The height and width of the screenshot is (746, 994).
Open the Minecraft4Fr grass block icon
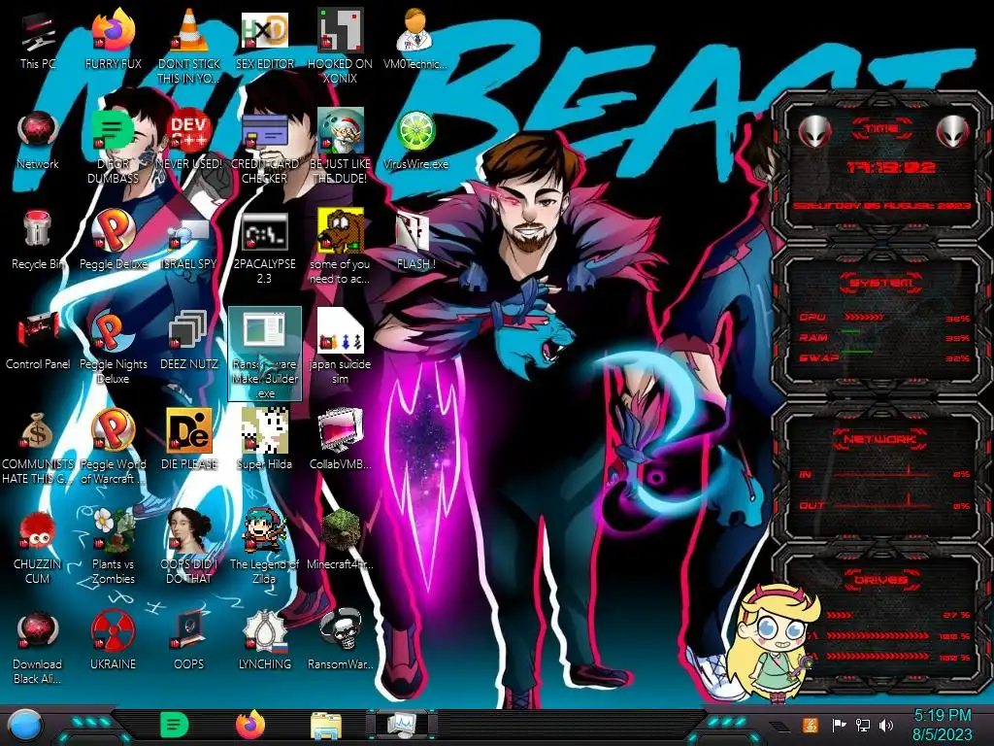coord(341,530)
